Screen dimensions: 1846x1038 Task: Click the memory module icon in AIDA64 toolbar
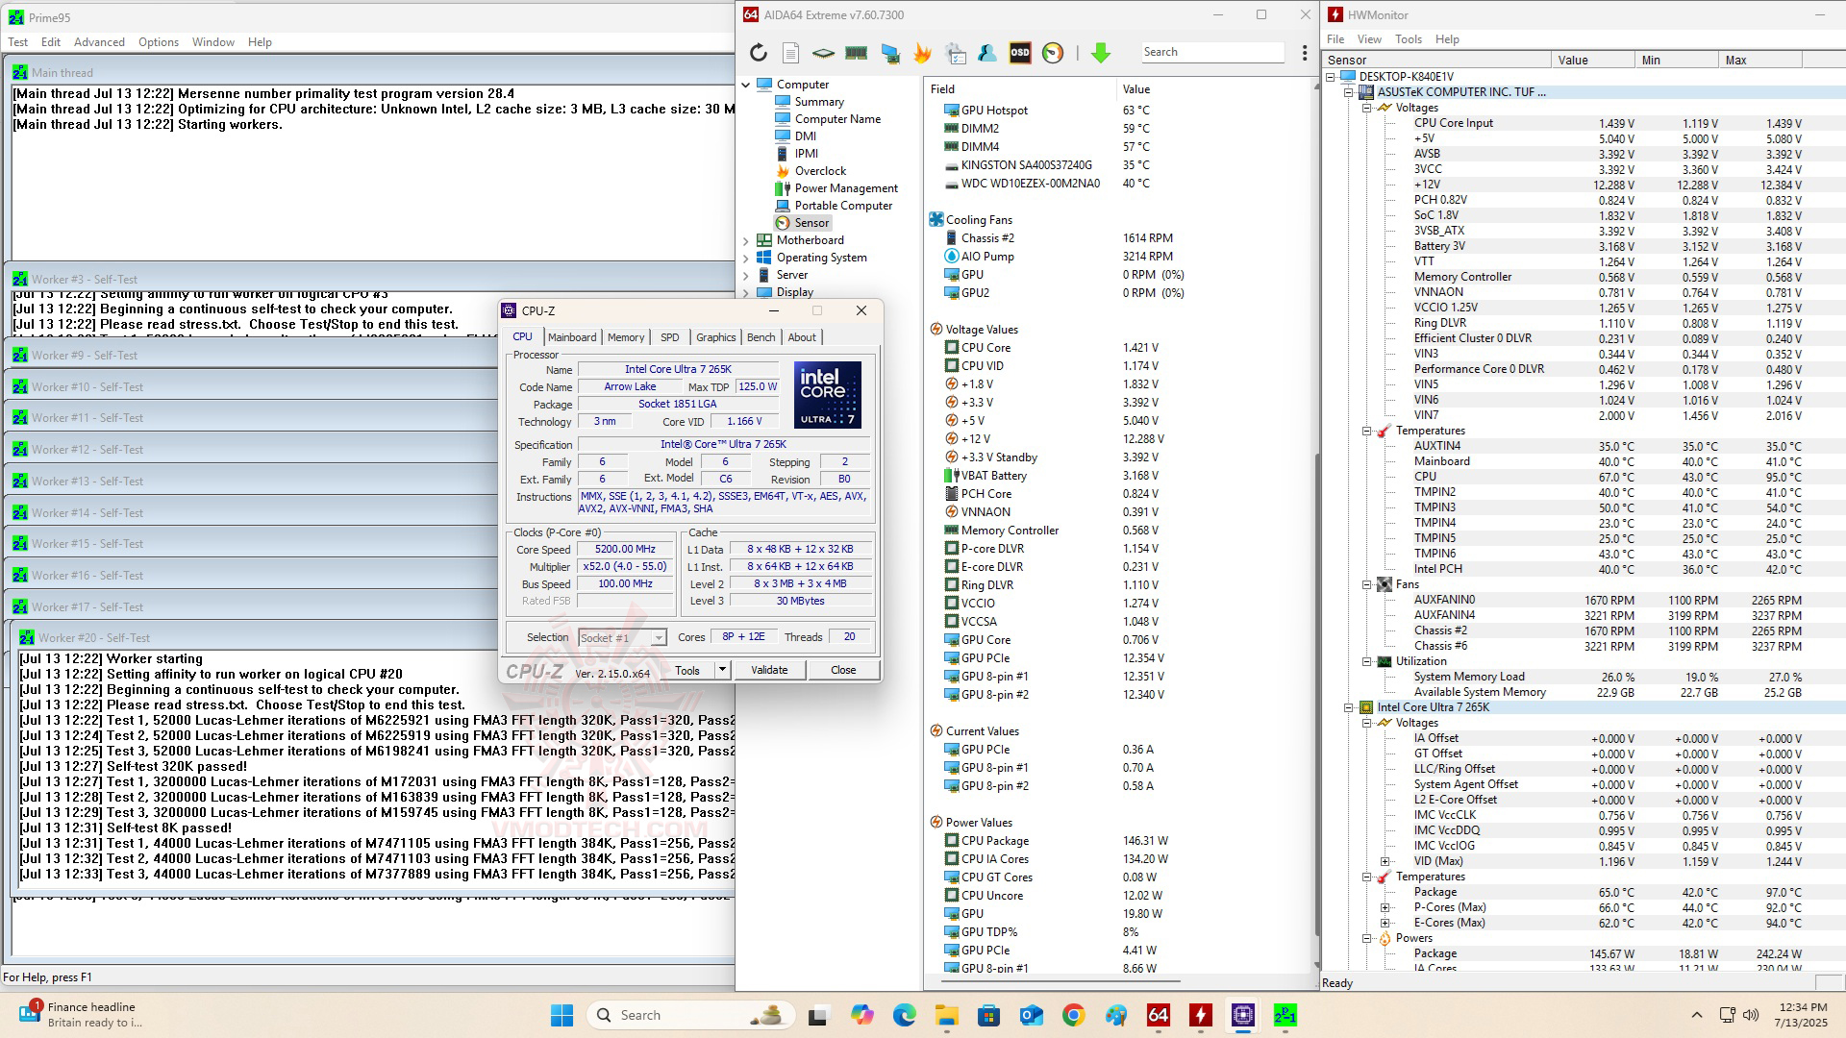coord(856,53)
